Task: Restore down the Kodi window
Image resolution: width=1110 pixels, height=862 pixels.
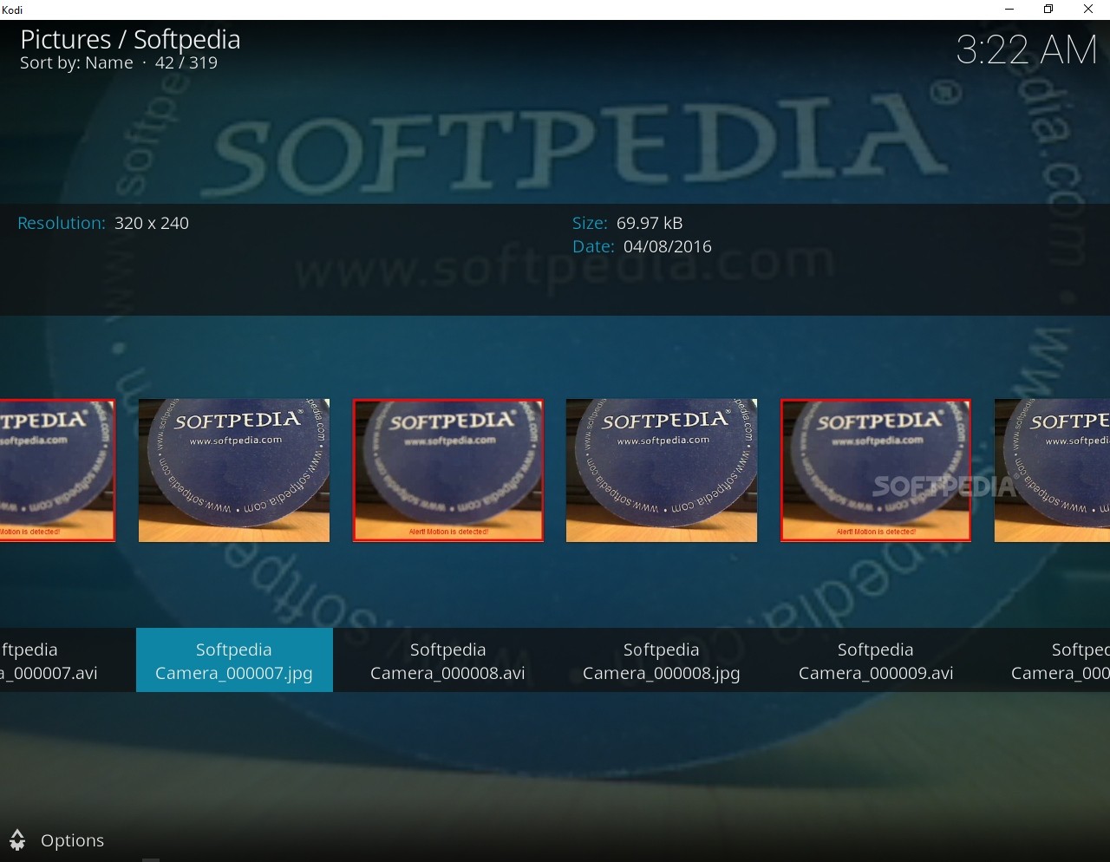Action: coord(1048,10)
